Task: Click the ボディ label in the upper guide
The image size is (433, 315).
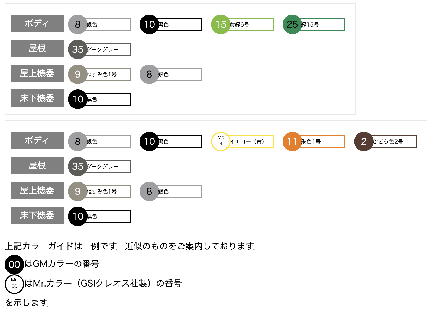Action: (37, 23)
